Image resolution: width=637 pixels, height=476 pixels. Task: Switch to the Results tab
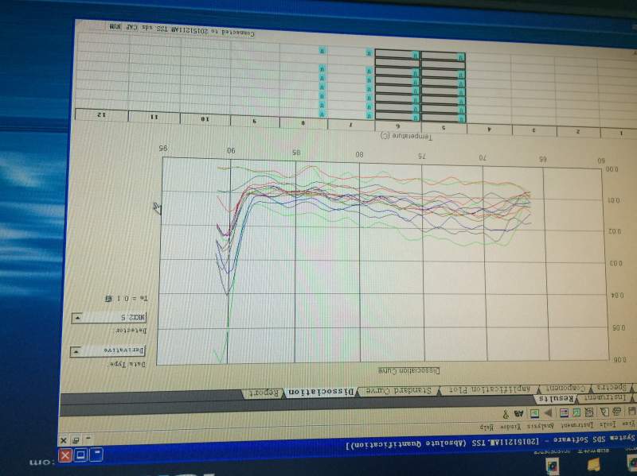(557, 399)
